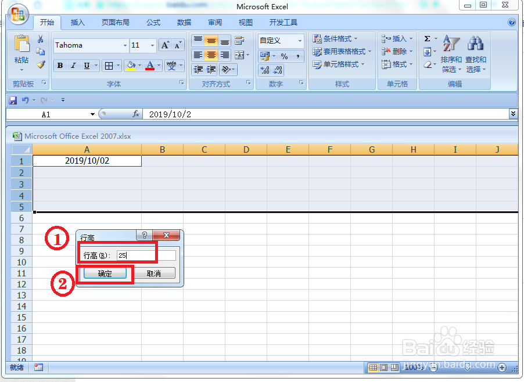Viewport: 524px width, 382px height.
Task: Select column B header
Action: pos(163,150)
